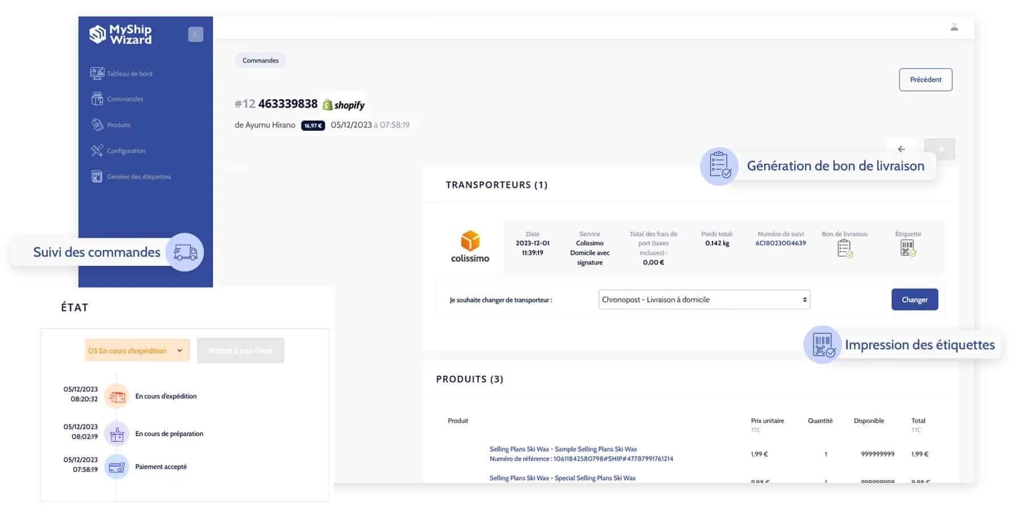Go to next order with right arrow
This screenshot has width=1009, height=522.
tap(940, 149)
